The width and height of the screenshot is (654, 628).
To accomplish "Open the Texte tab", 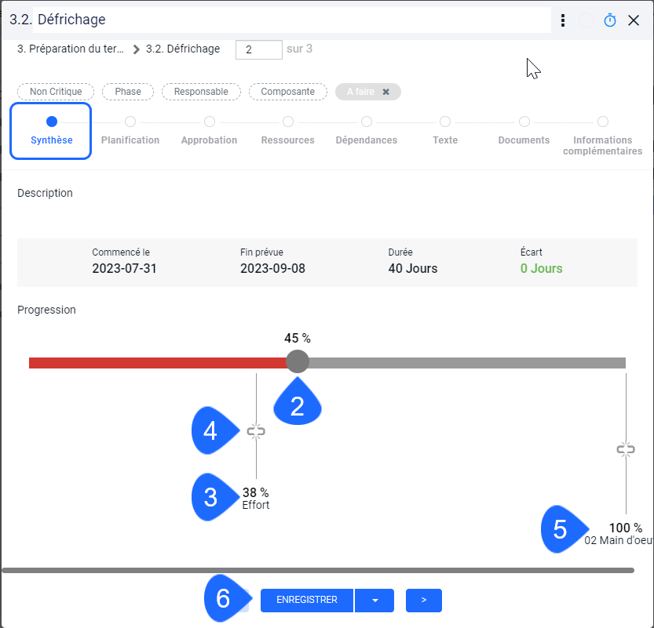I will tap(445, 131).
